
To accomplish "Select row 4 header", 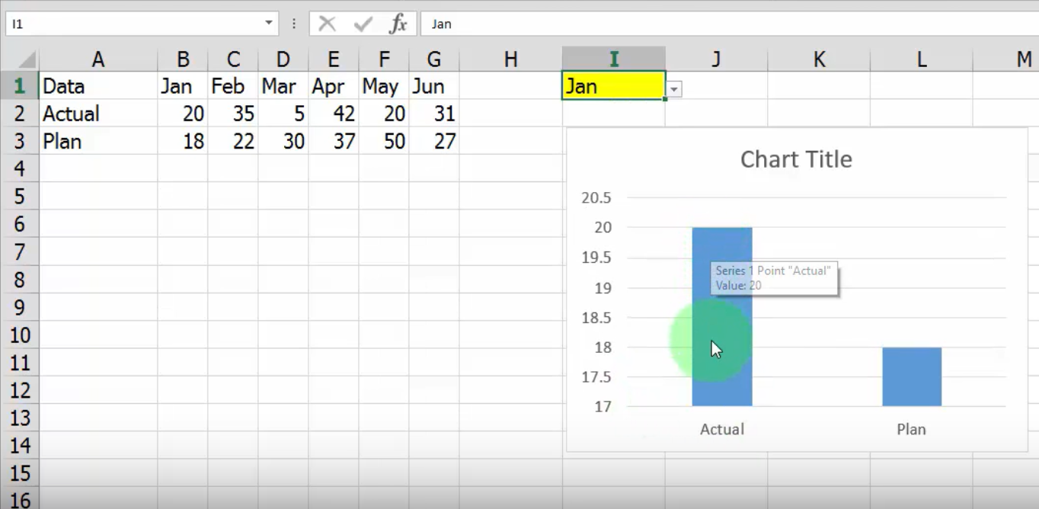I will point(19,168).
